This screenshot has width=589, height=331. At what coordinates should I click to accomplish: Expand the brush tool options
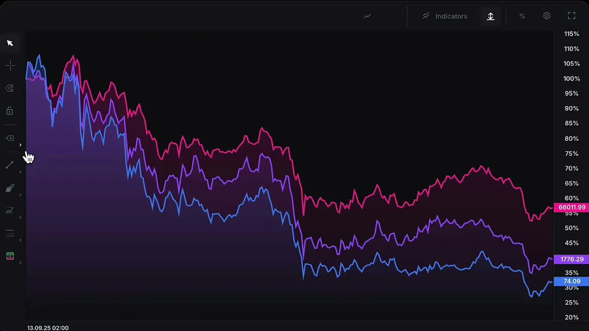(20, 195)
